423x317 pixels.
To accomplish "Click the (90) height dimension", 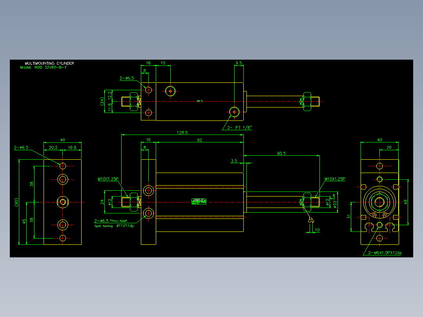I will pyautogui.click(x=16, y=202).
